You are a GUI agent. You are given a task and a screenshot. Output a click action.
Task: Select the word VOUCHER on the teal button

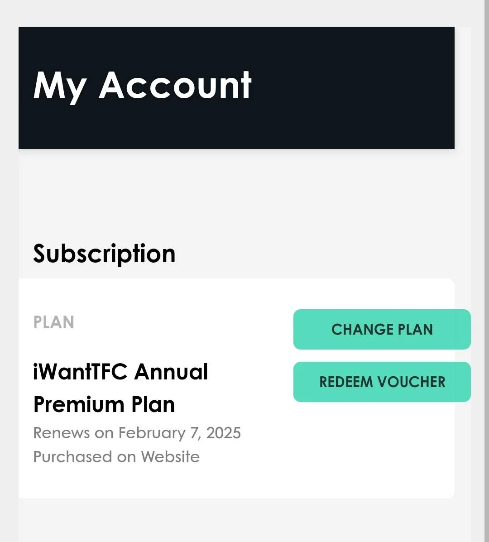(x=412, y=382)
